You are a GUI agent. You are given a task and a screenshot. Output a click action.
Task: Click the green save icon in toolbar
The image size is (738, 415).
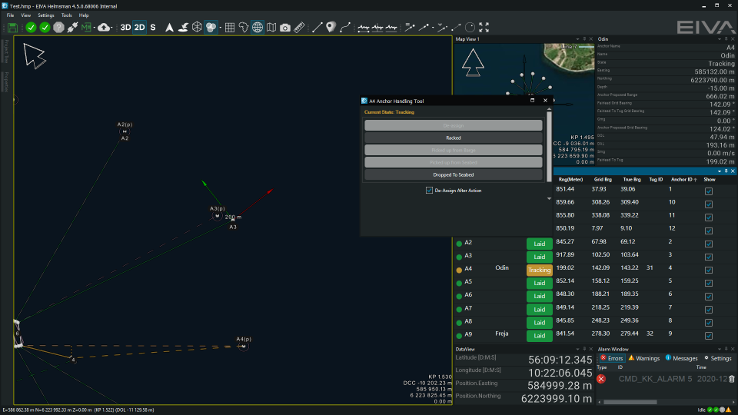13,28
